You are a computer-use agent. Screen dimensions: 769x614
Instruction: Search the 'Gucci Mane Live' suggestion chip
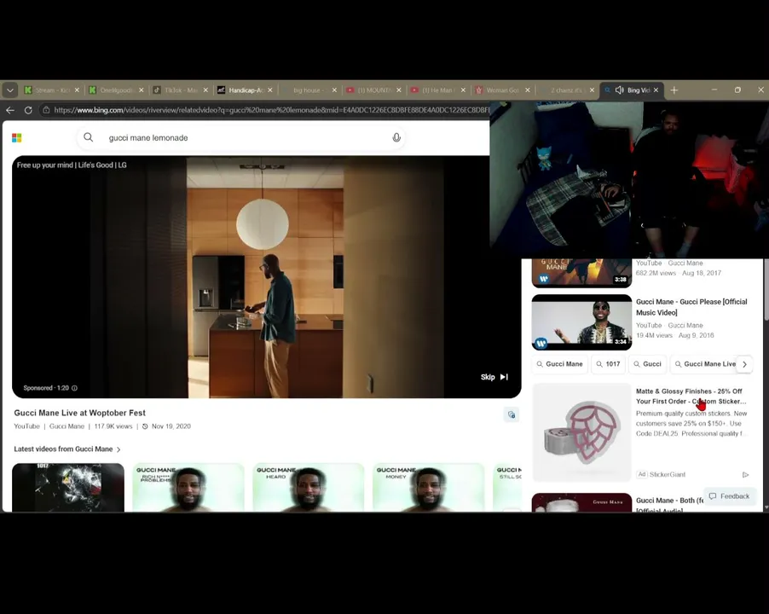705,364
